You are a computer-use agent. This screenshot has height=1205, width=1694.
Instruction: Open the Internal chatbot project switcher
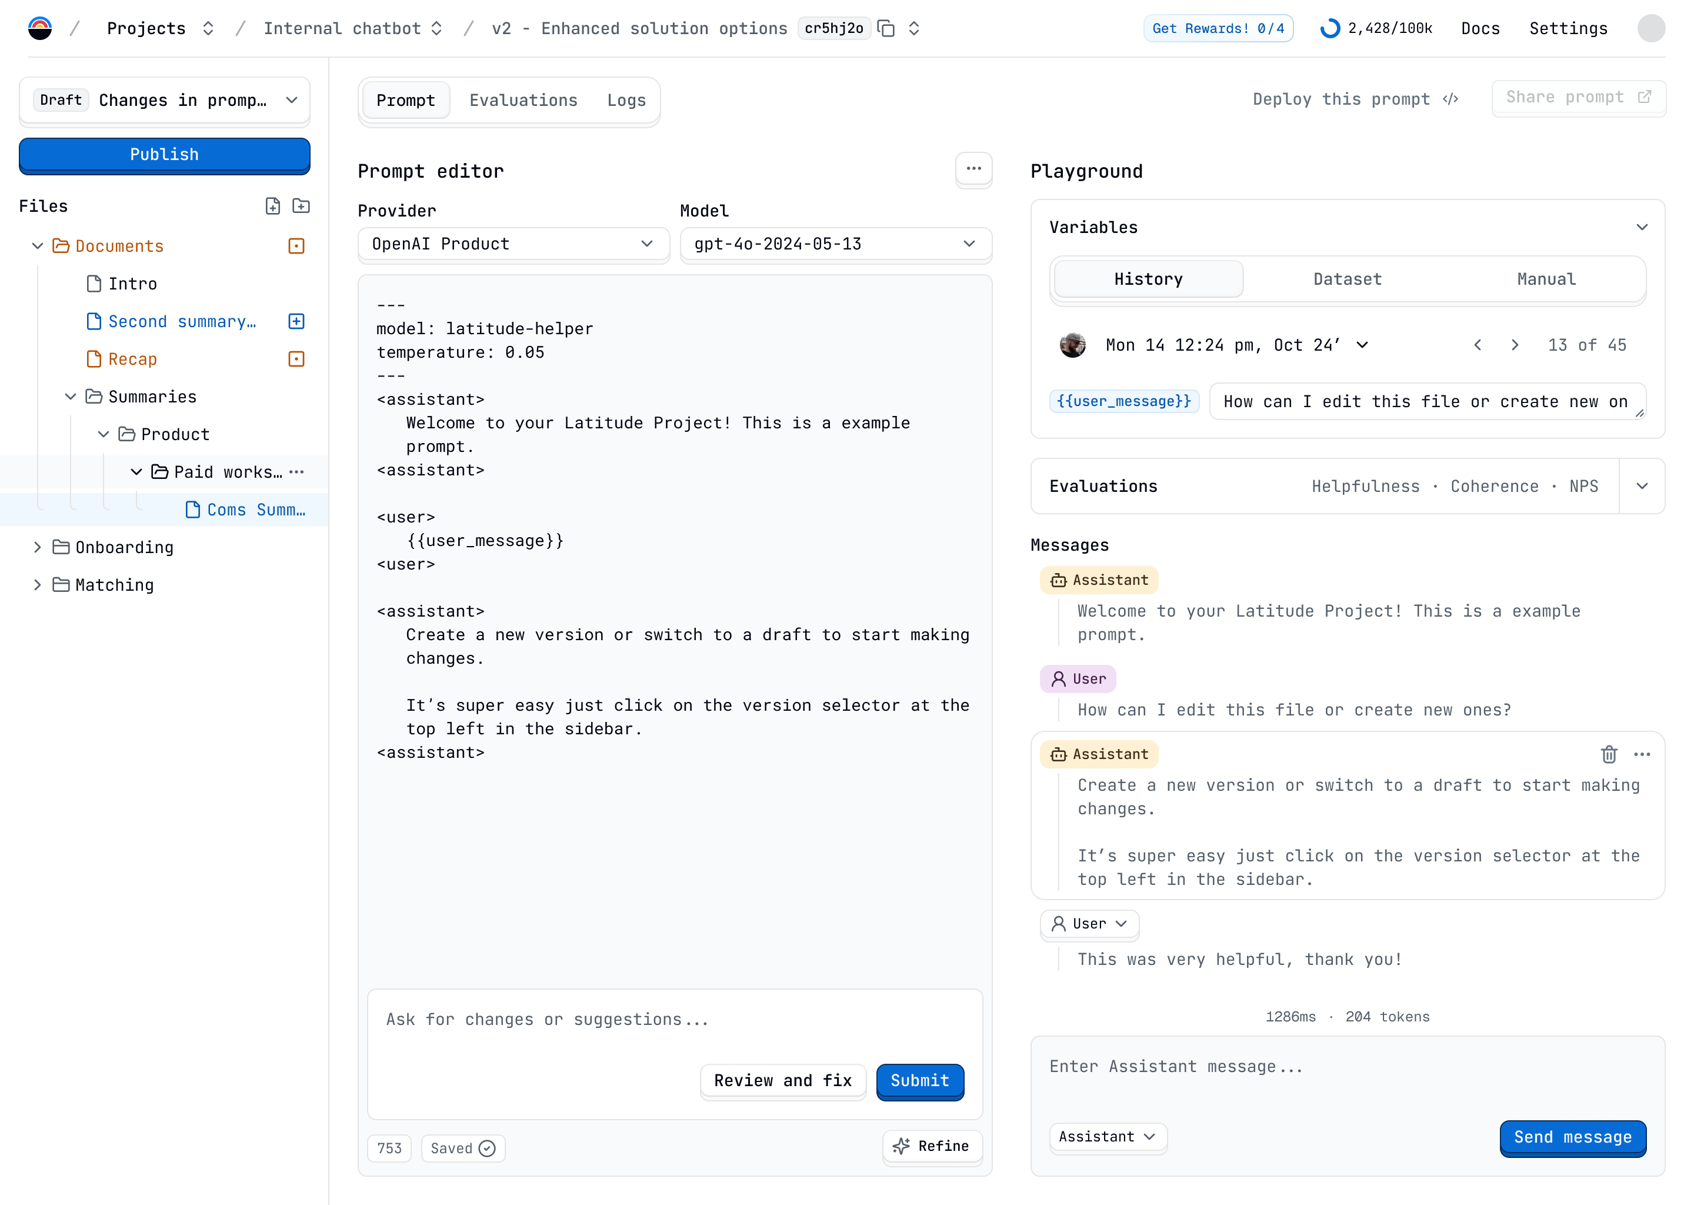coord(437,28)
